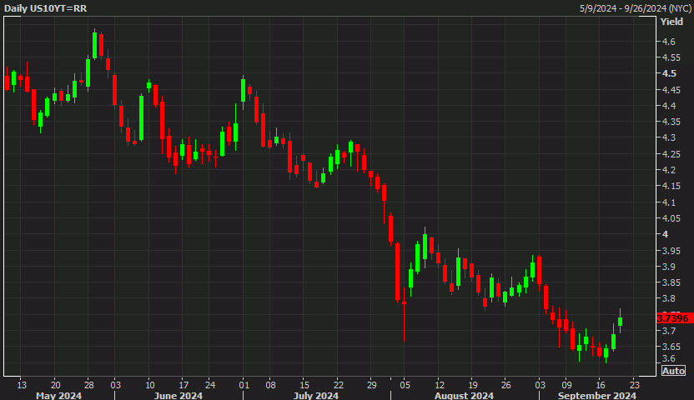694x400 pixels.
Task: Click the 19 date tick label
Action: pyautogui.click(x=472, y=384)
